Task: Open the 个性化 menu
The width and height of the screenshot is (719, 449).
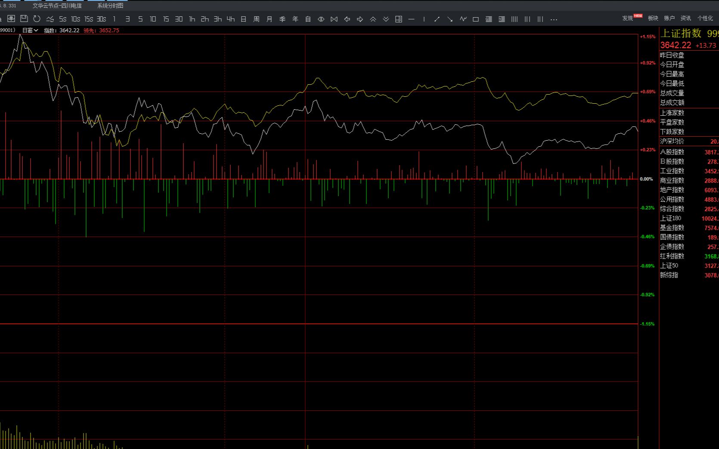Action: (x=705, y=18)
